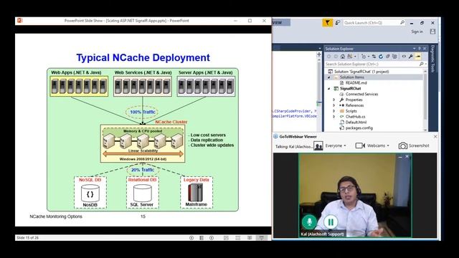The image size is (459, 258).
Task: Select Connected Services in the tree
Action: (361, 94)
